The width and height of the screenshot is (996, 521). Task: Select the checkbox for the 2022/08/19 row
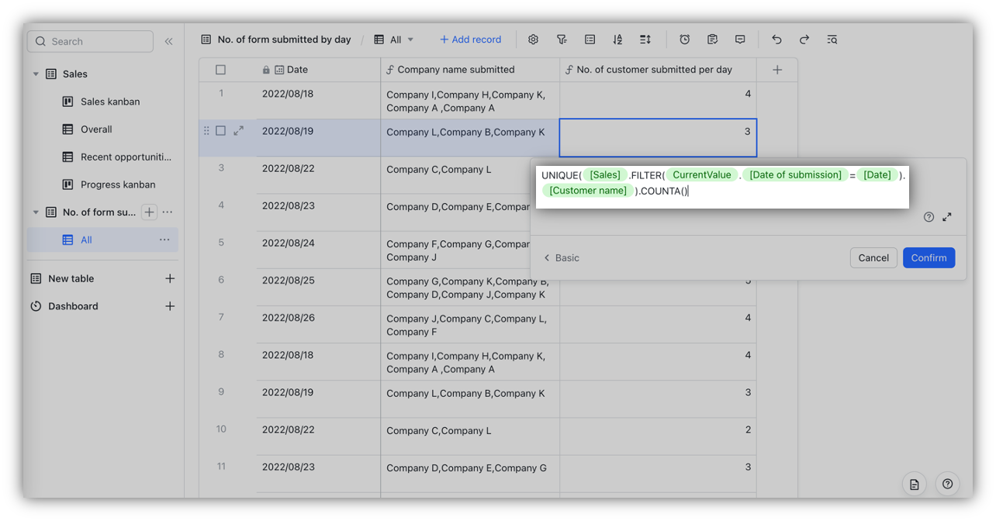point(220,131)
